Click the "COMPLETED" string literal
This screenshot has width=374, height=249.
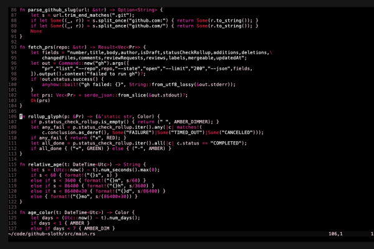point(226,143)
